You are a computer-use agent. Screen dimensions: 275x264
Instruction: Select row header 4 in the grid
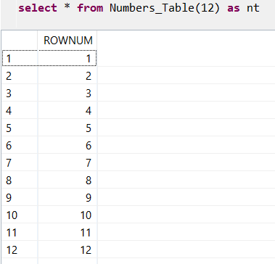[x=20, y=110]
